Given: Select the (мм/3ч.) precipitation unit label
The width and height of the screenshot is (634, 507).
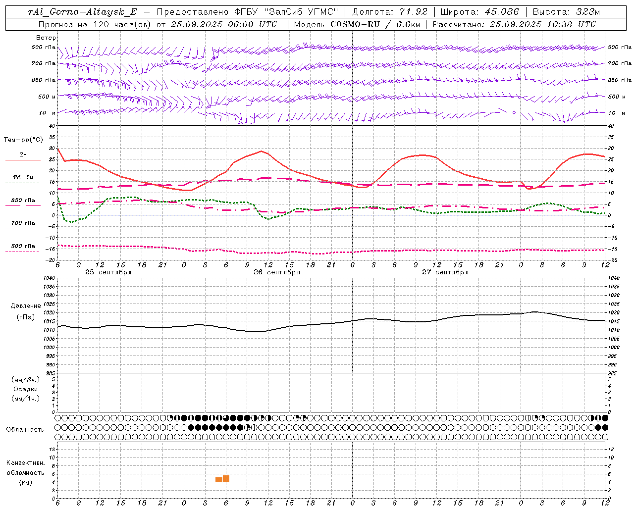Looking at the screenshot, I should click(x=26, y=380).
